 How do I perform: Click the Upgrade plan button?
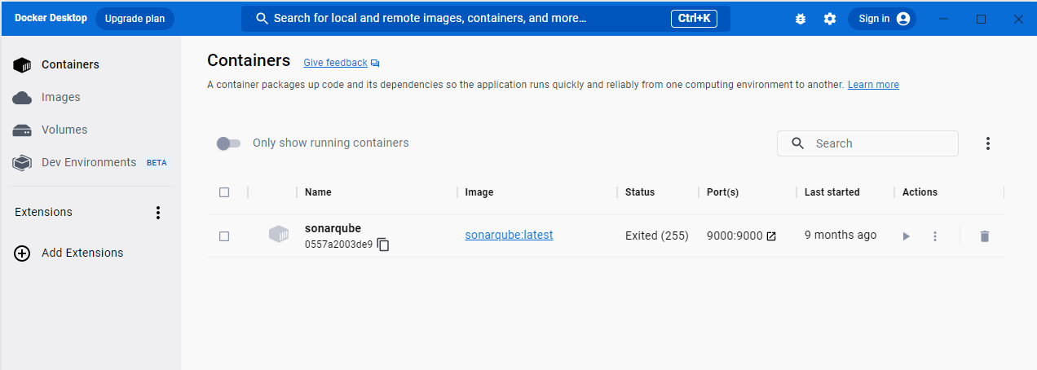[x=135, y=19]
